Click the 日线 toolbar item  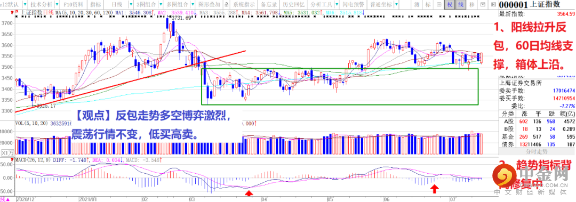coord(117,4)
